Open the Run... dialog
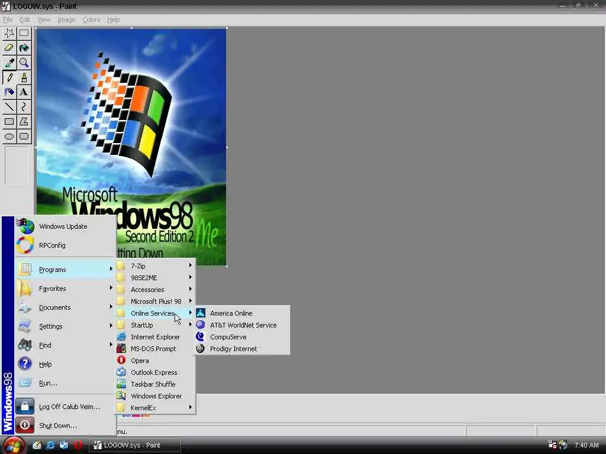 pos(65,383)
